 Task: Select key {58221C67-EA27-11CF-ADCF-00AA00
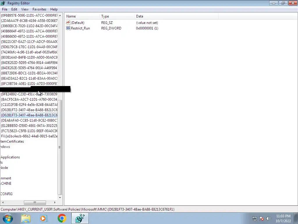click(x=29, y=41)
